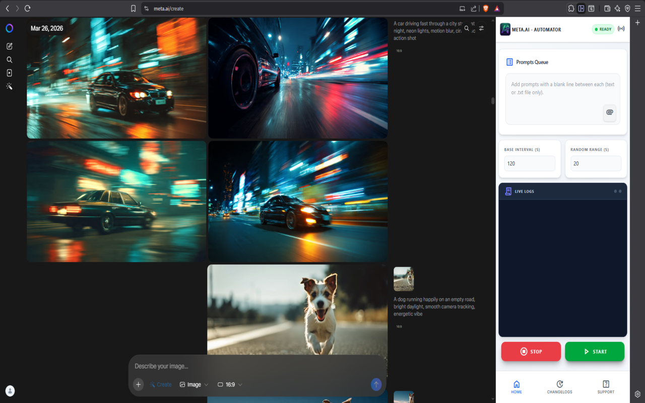This screenshot has height=403, width=645.
Task: Open the BMW car night street image
Action: click(116, 78)
